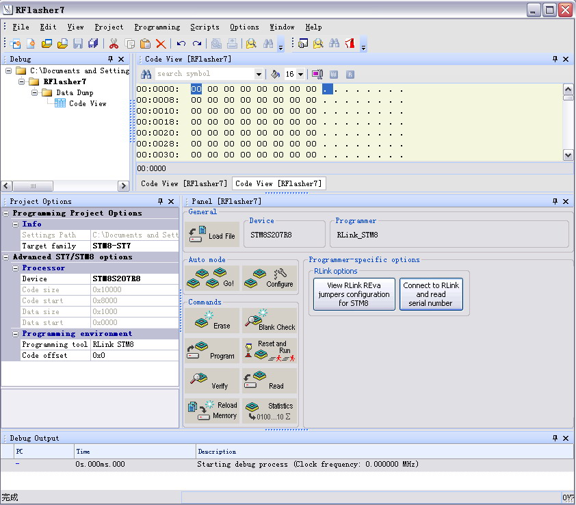Click the New File toolbar icon

click(x=31, y=43)
